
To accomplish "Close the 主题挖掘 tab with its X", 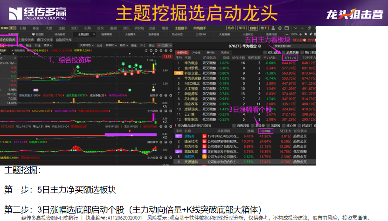I will click(94, 34).
